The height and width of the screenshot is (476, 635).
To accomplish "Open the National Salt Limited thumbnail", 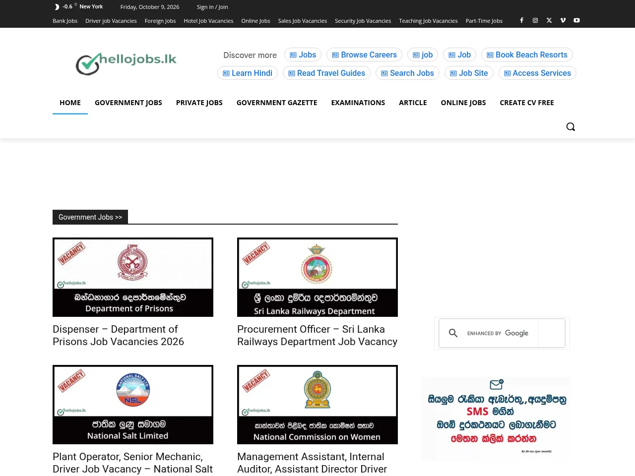I will click(x=133, y=405).
